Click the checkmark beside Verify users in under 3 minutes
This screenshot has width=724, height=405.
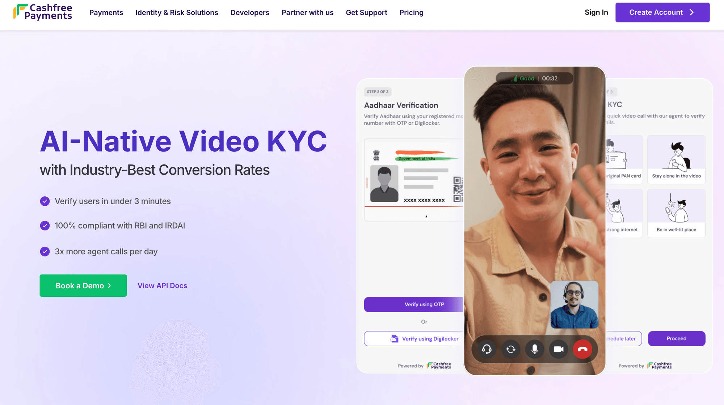point(45,201)
